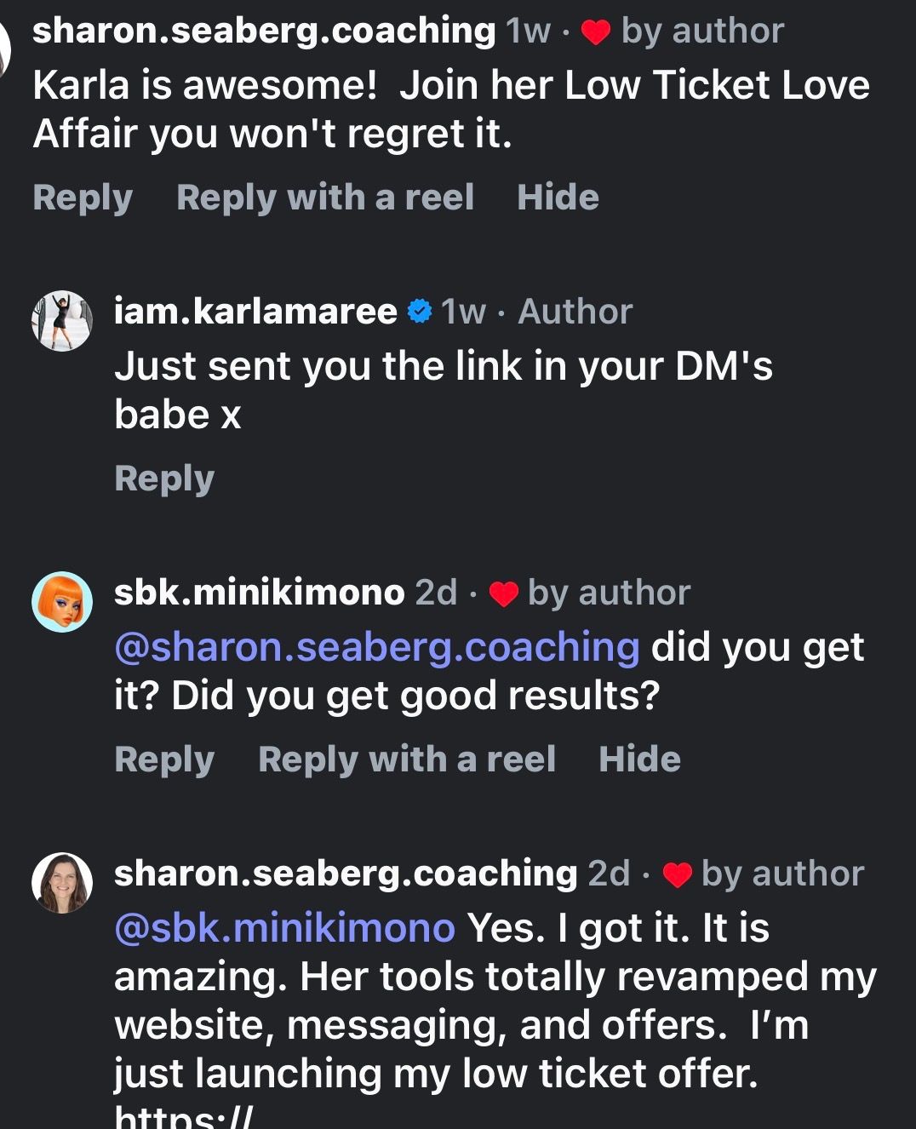Open iam.karlamaree profile picture
Viewport: 916px width, 1129px height.
pyautogui.click(x=61, y=320)
